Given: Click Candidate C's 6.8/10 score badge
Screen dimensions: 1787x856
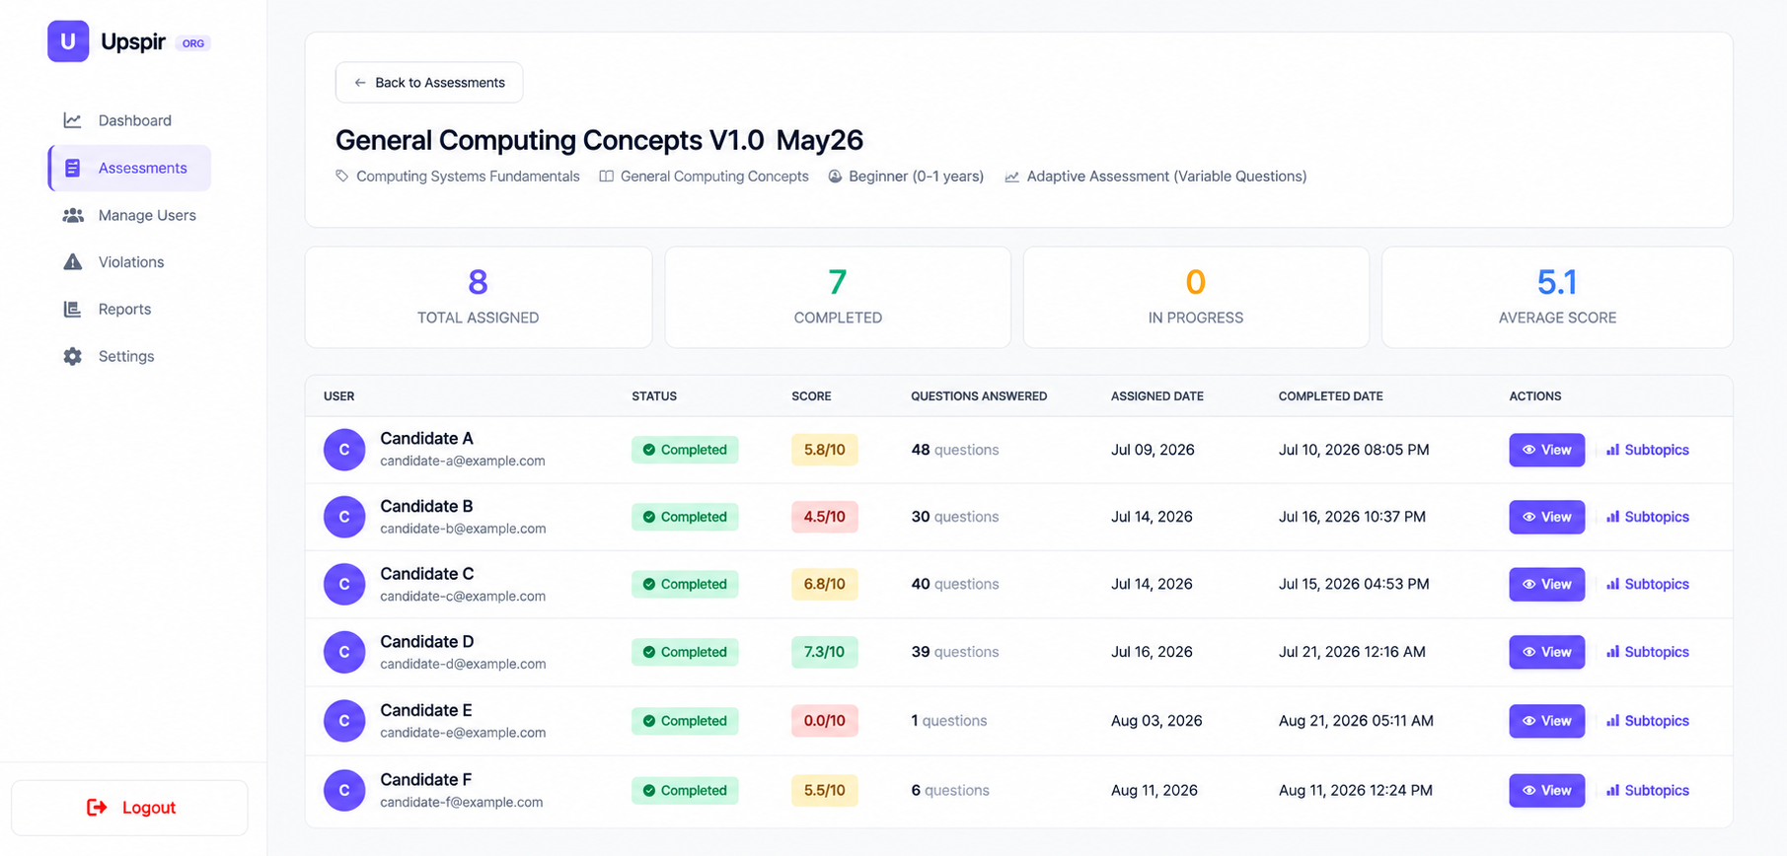Looking at the screenshot, I should [x=825, y=584].
